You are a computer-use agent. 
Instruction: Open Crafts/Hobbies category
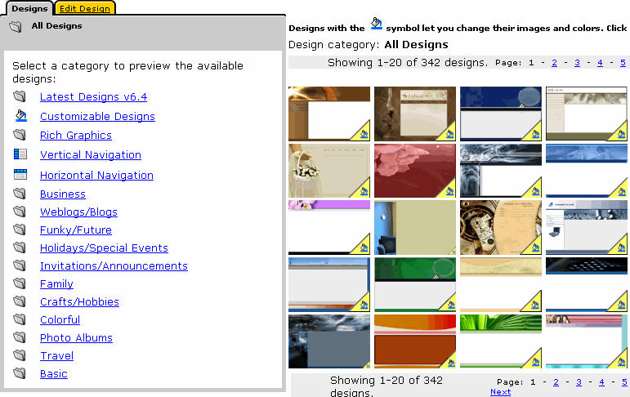79,301
